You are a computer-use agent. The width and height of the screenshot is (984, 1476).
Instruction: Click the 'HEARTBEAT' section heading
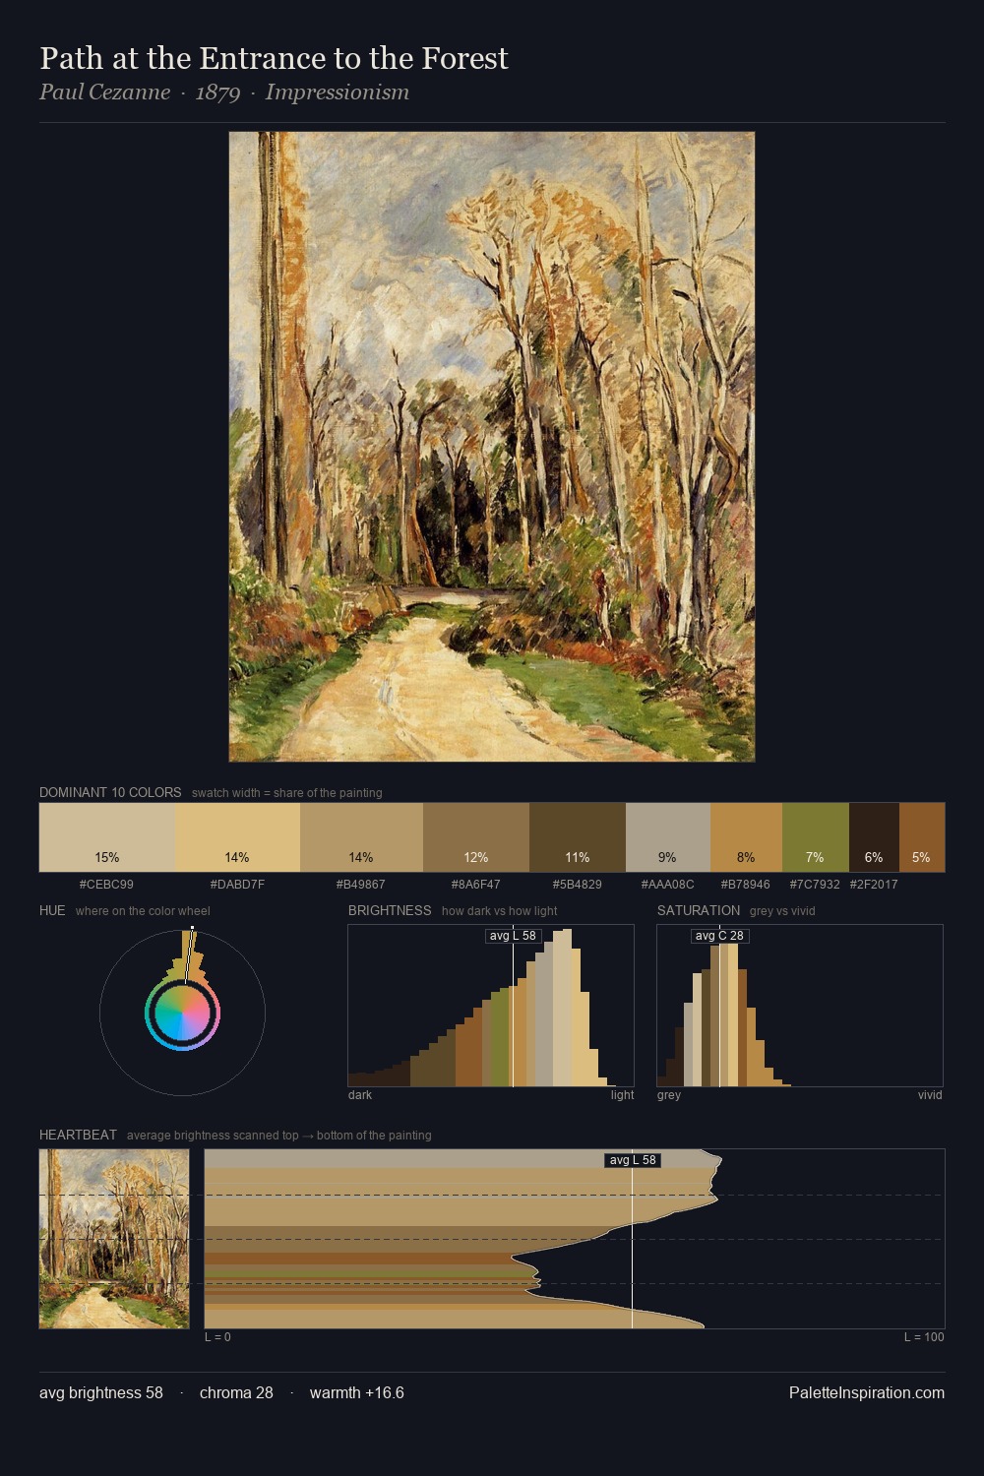[x=78, y=1135]
